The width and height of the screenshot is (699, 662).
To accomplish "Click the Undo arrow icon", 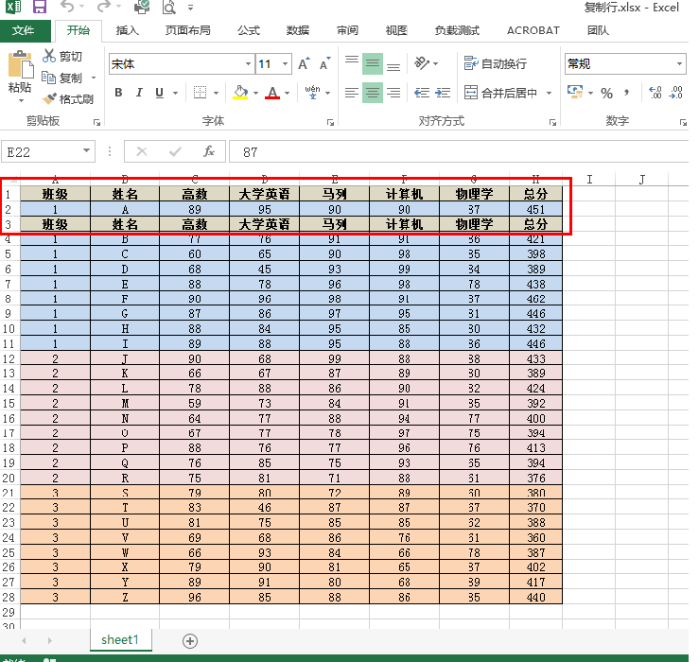I will pos(67,7).
